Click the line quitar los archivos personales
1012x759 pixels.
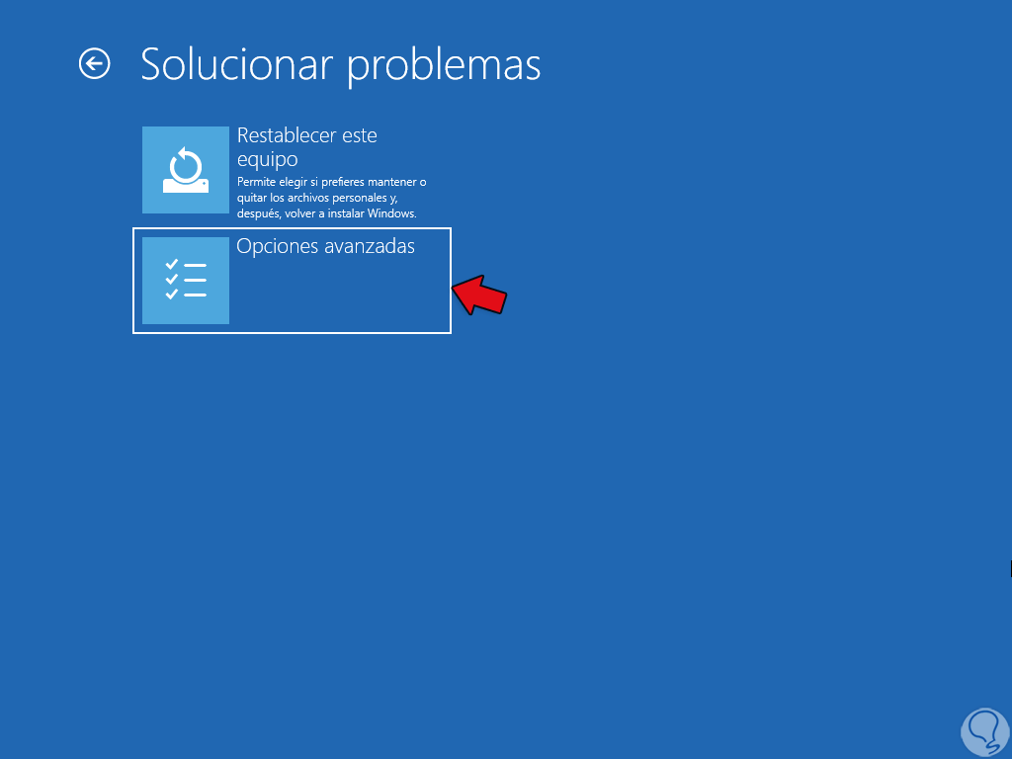tap(317, 198)
